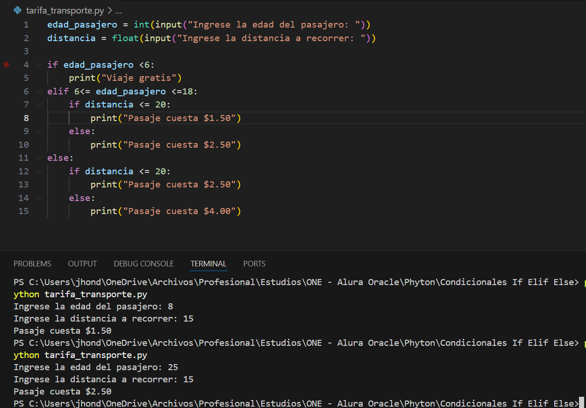The image size is (586, 408).
Task: Focus the terminal prompt cursor
Action: (x=581, y=403)
